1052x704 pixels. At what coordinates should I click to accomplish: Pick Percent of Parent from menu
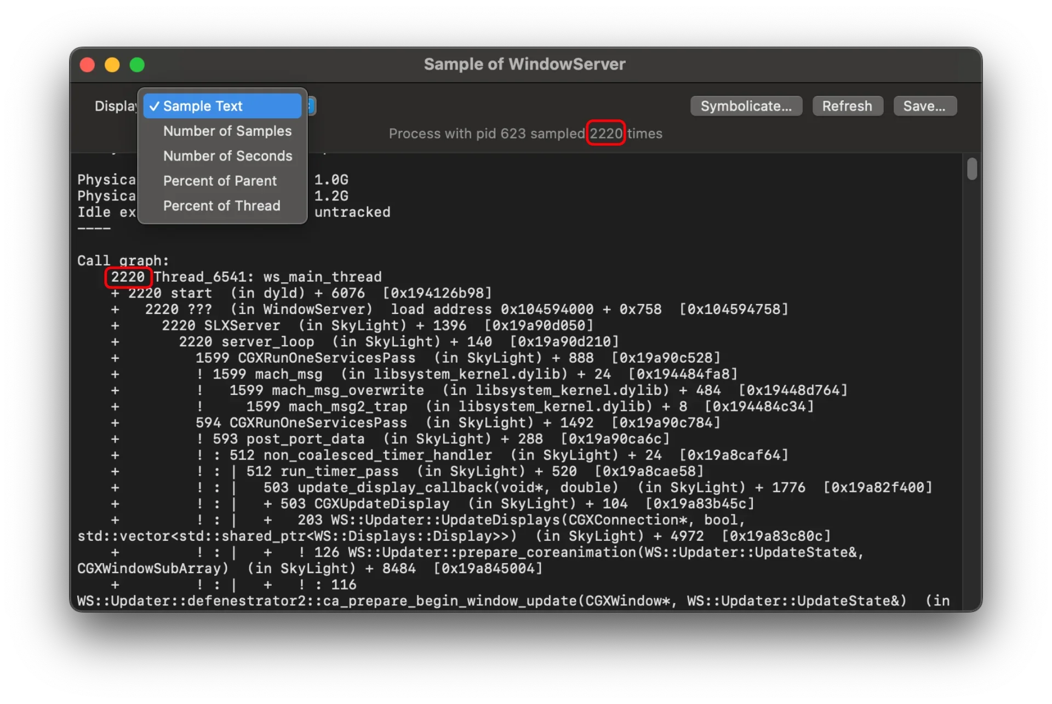220,181
